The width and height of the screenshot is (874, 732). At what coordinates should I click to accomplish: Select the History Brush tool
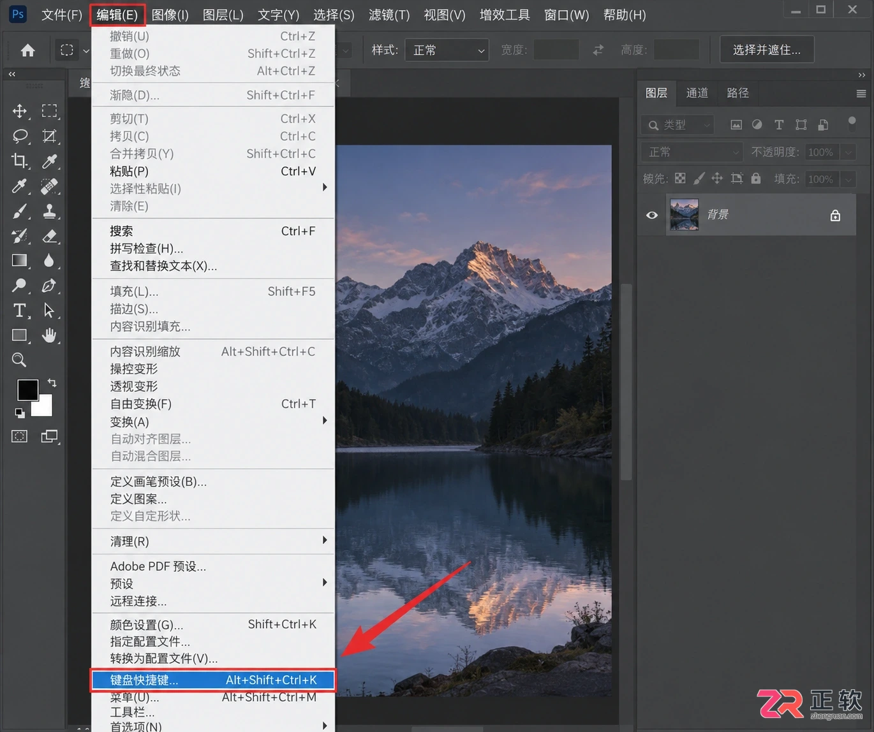[x=20, y=236]
